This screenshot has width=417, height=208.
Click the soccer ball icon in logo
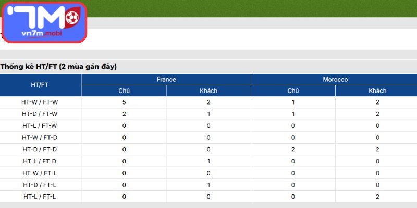click(x=72, y=18)
